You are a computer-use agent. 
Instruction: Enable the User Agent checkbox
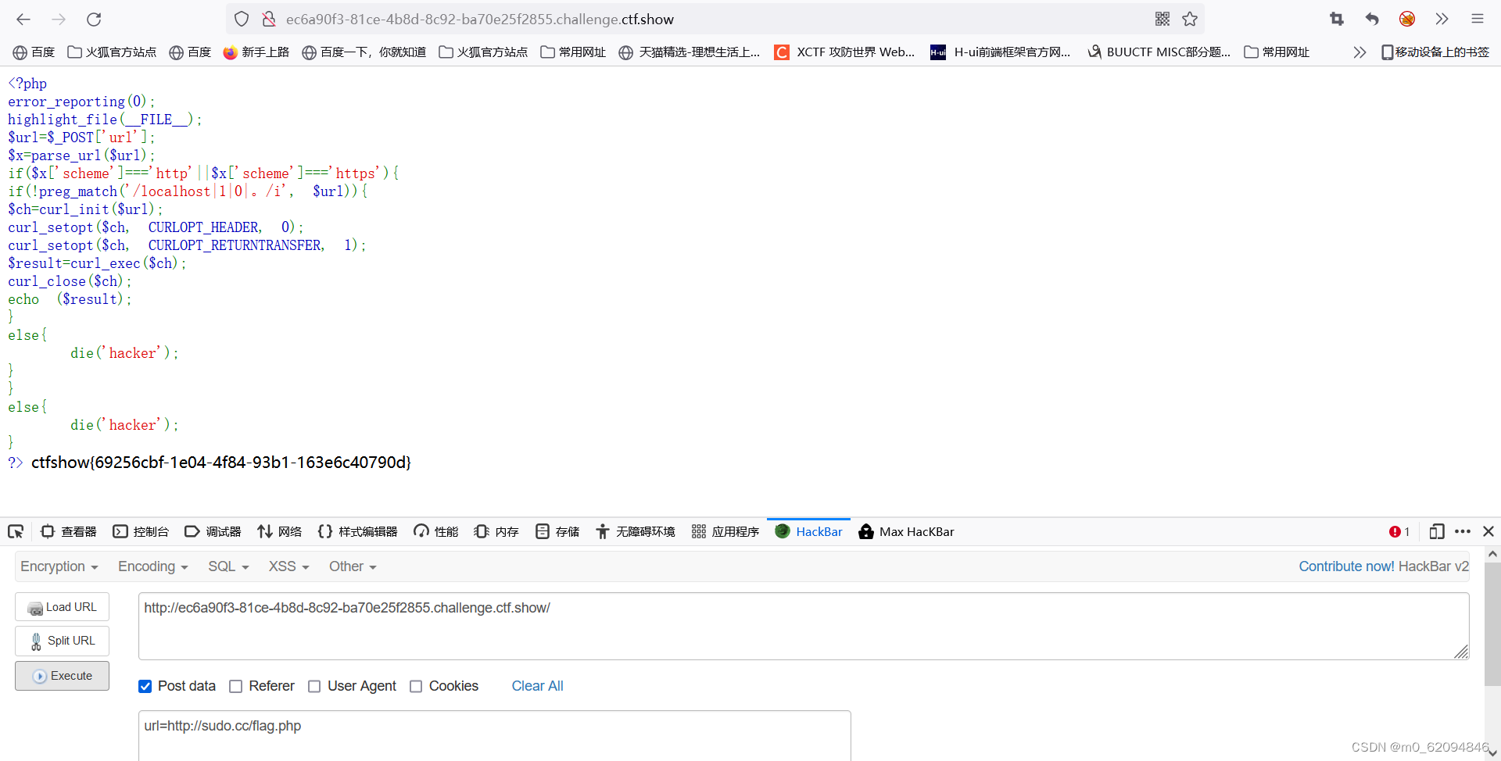314,686
